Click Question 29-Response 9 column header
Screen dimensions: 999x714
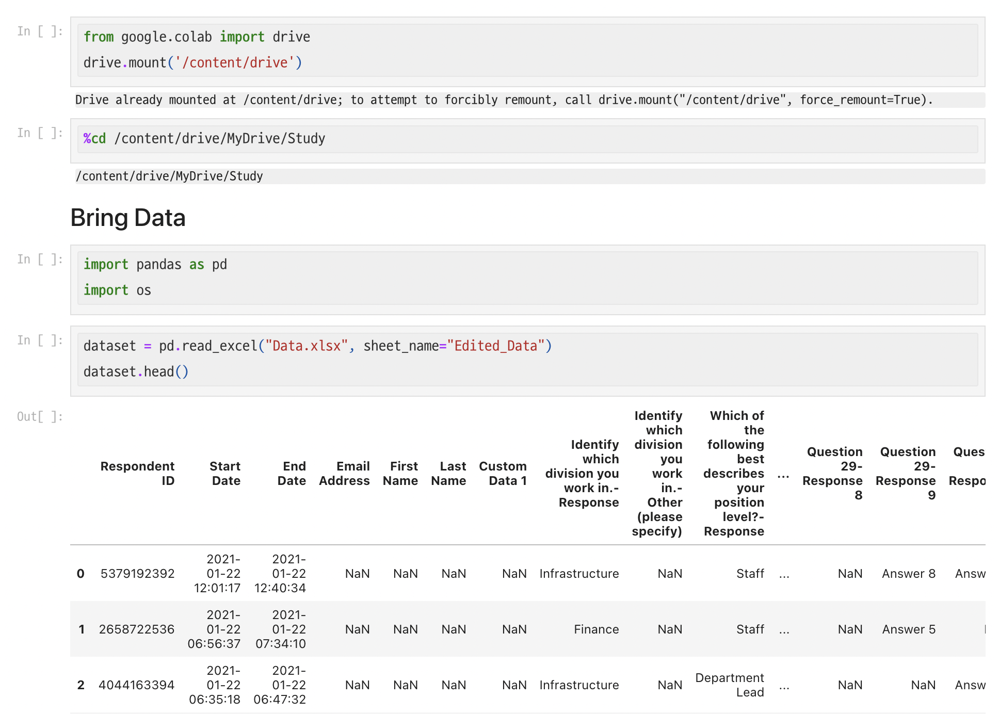click(x=906, y=473)
